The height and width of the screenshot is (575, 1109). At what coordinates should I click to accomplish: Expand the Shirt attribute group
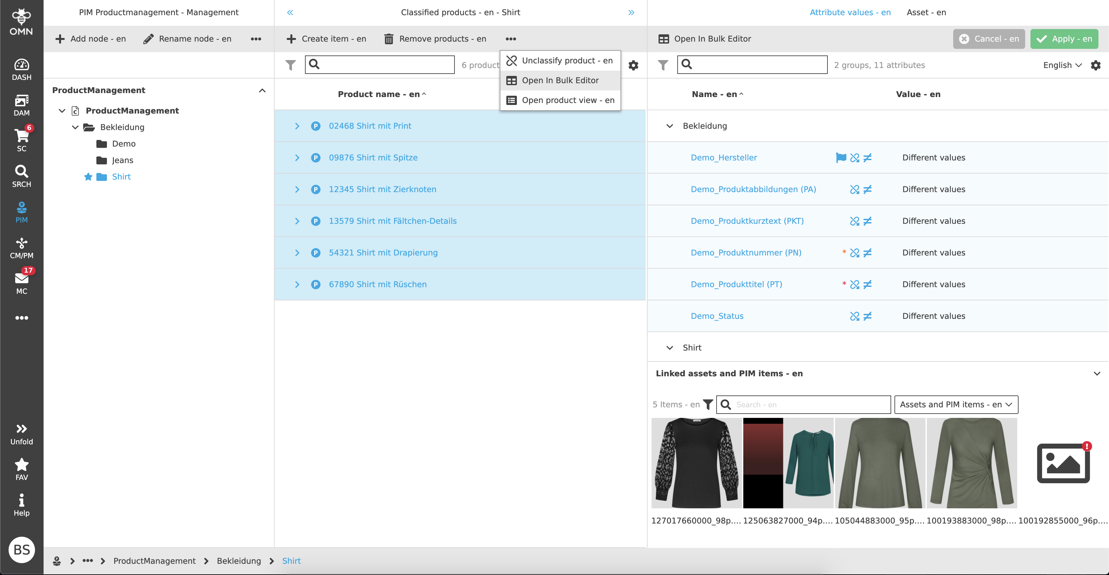point(669,347)
